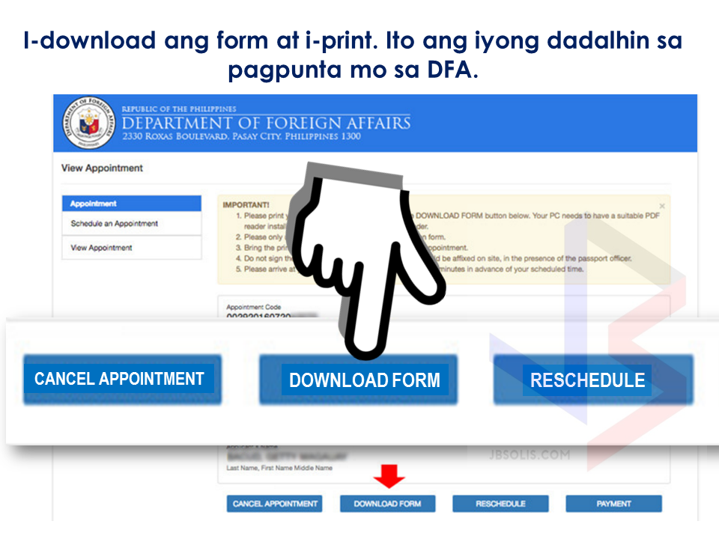The height and width of the screenshot is (539, 719).
Task: Click the PAYMENT button
Action: point(613,504)
